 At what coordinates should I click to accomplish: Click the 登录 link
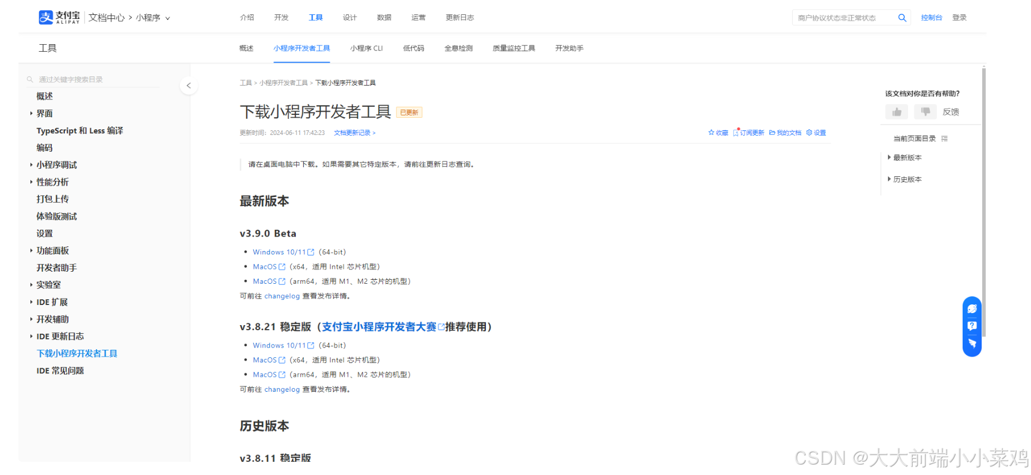tap(959, 18)
